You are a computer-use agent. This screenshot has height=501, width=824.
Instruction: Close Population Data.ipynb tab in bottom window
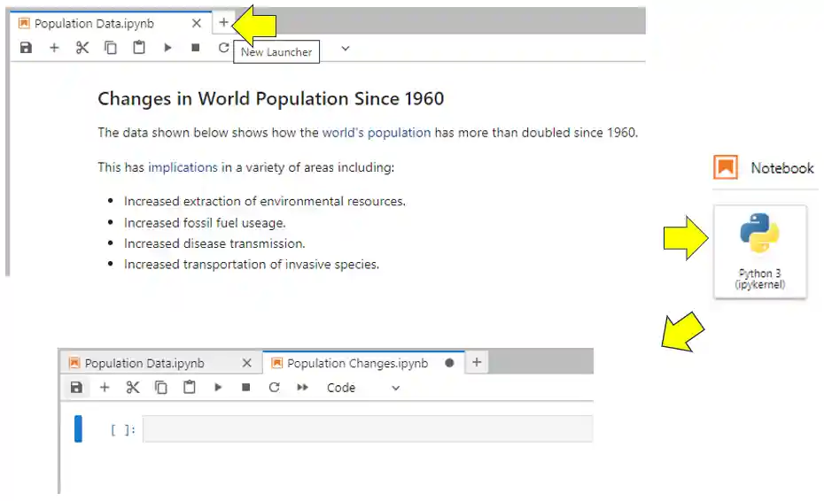247,363
